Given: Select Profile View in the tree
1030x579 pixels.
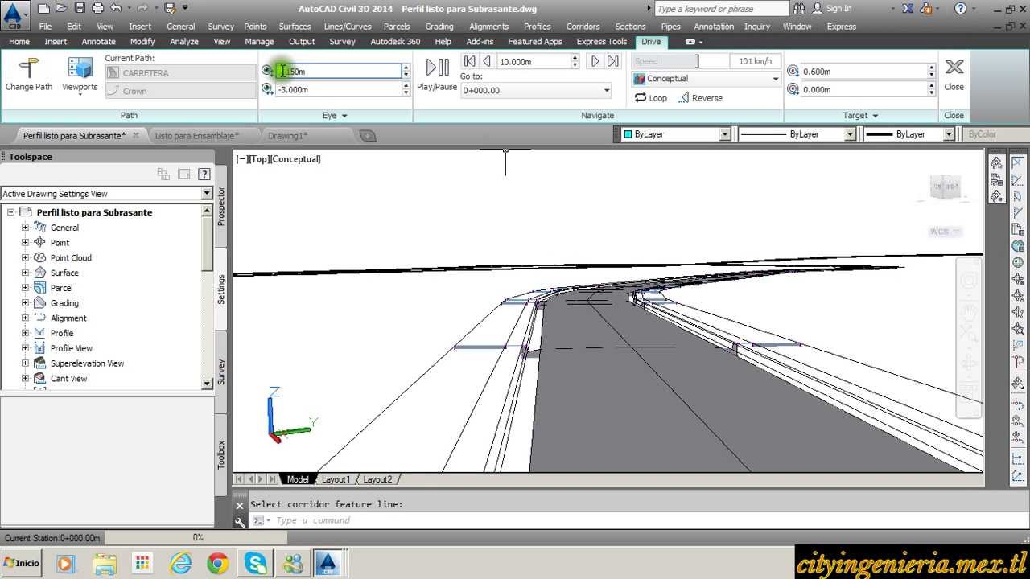Looking at the screenshot, I should pos(71,348).
